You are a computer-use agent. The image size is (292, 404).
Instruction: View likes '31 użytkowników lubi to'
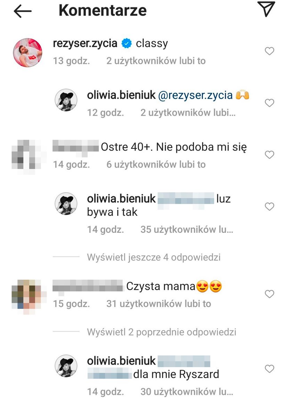click(x=159, y=304)
